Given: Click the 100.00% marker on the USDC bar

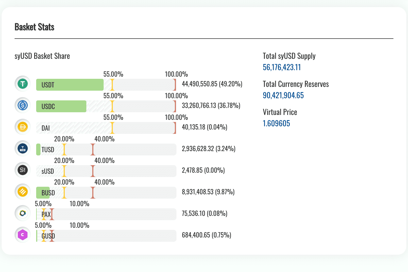Looking at the screenshot, I should click(176, 106).
